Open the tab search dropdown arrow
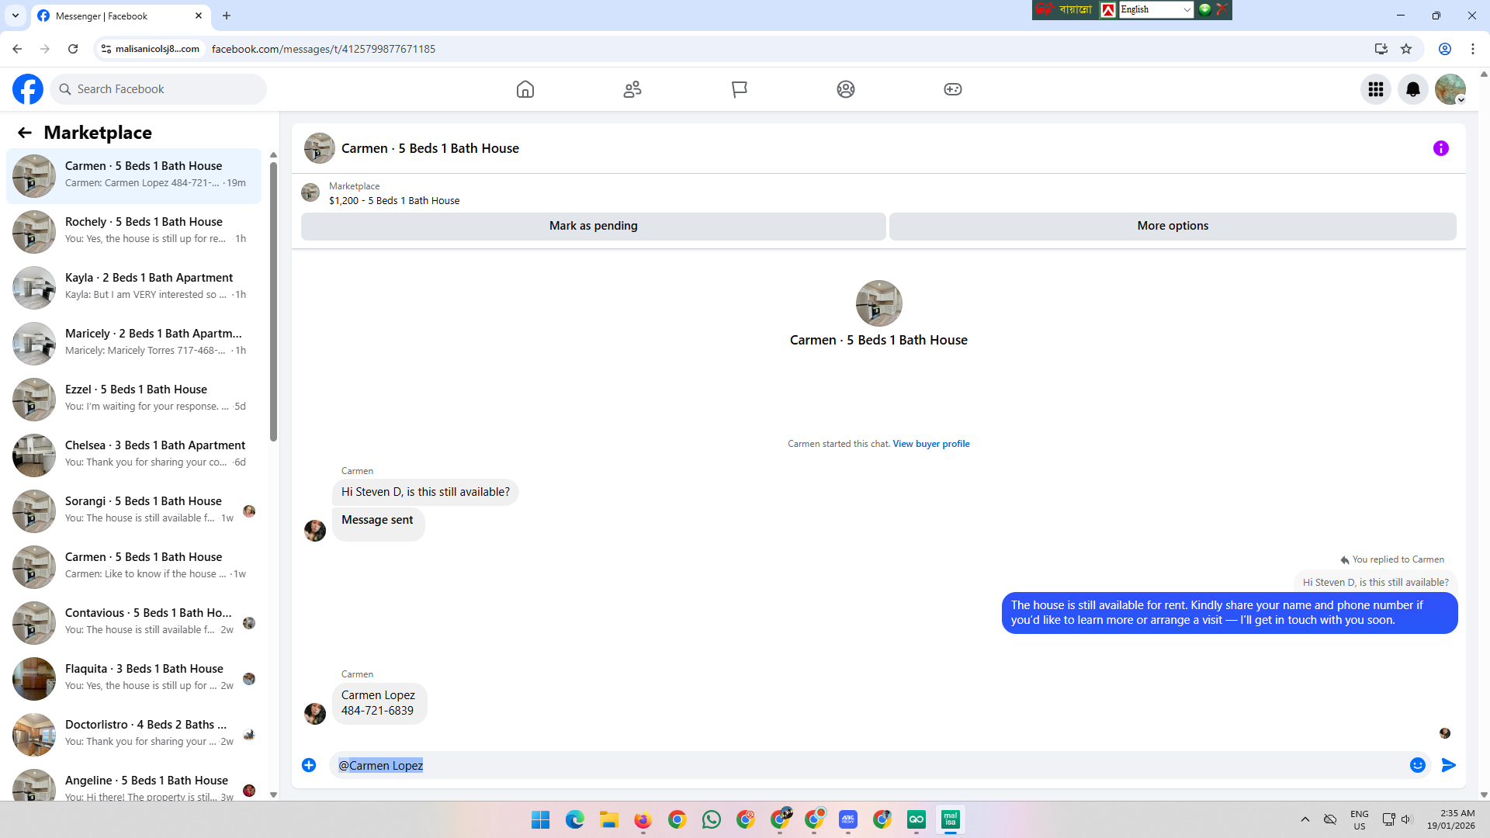 click(16, 16)
